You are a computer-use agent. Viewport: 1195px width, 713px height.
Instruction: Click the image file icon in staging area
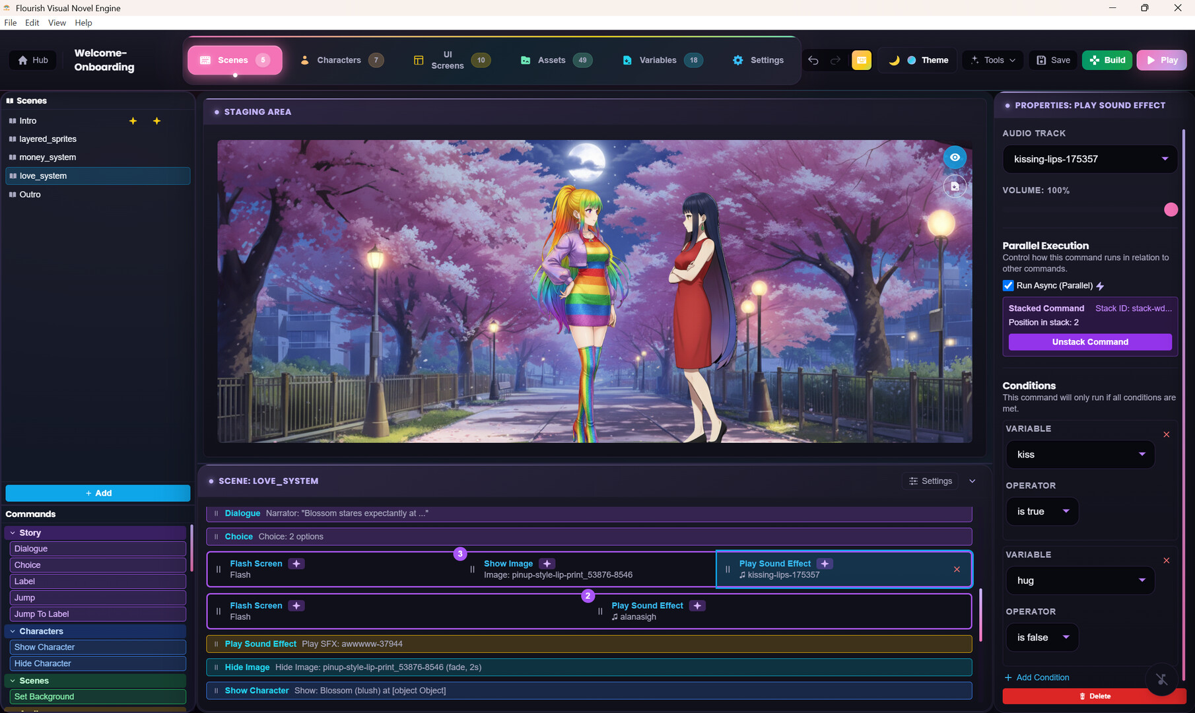coord(955,186)
